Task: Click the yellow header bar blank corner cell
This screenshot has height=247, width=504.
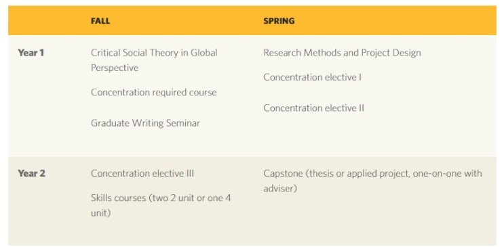Action: [x=45, y=20]
